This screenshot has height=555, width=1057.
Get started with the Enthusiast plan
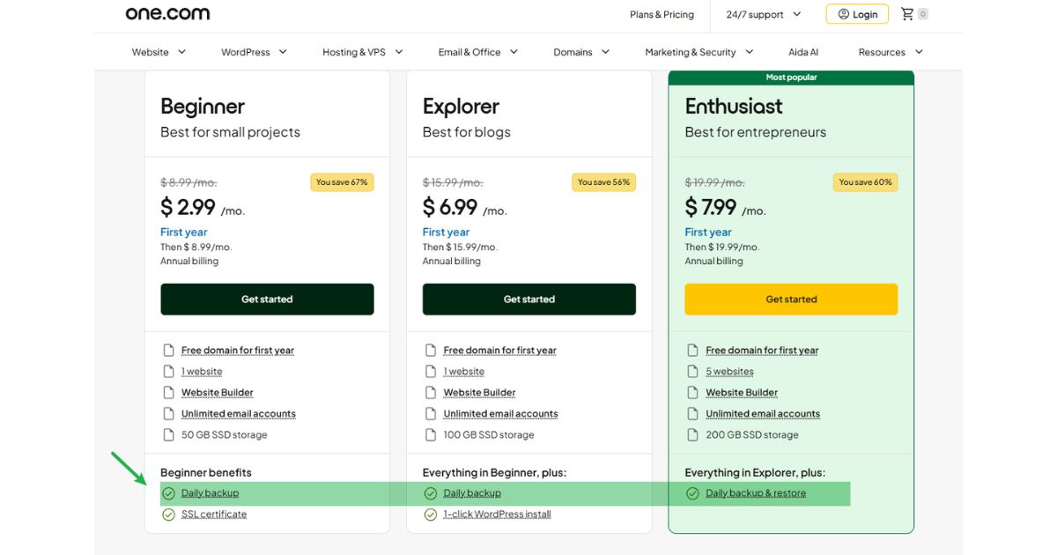pos(791,300)
